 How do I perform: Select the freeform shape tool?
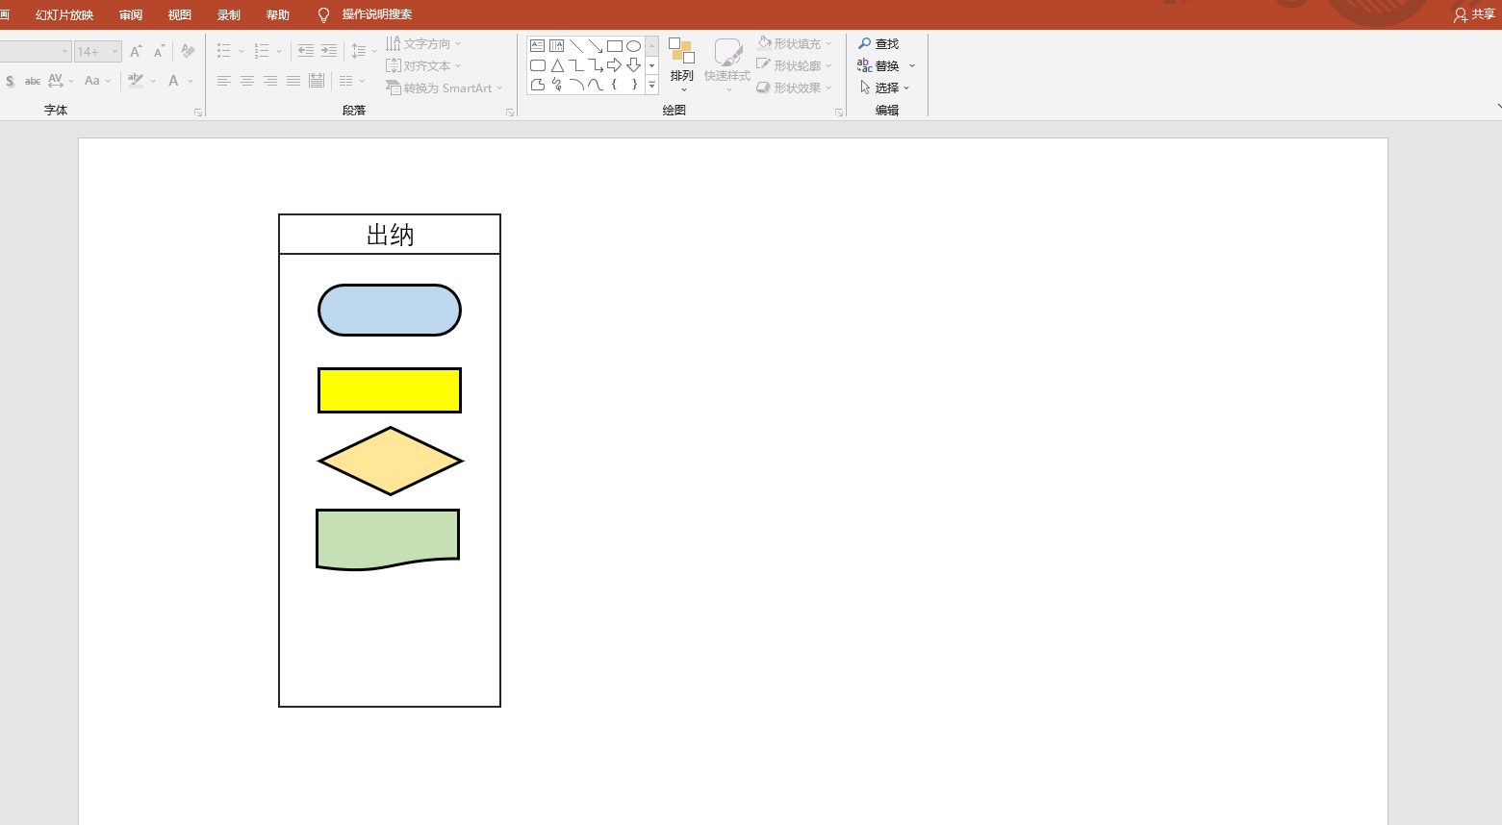pyautogui.click(x=537, y=85)
